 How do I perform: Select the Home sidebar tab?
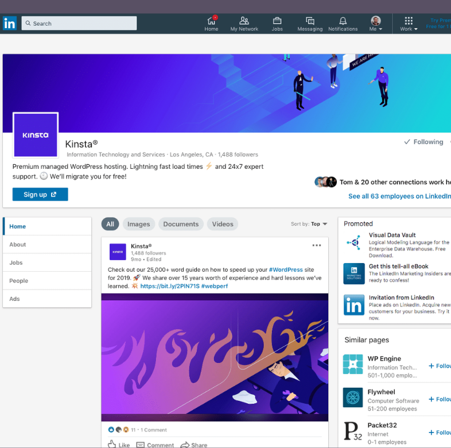coord(47,226)
